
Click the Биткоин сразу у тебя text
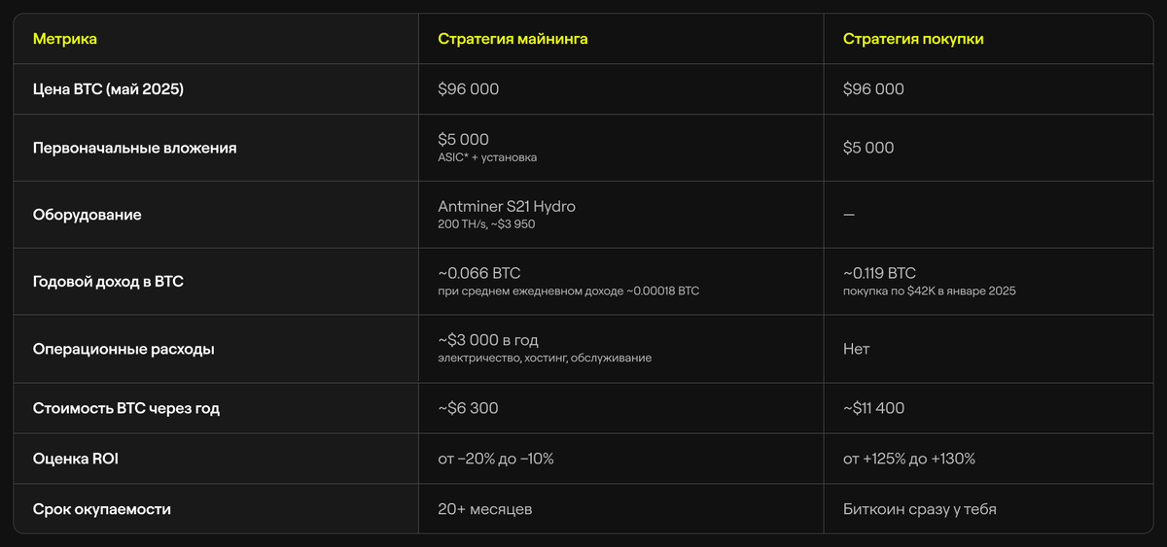919,509
